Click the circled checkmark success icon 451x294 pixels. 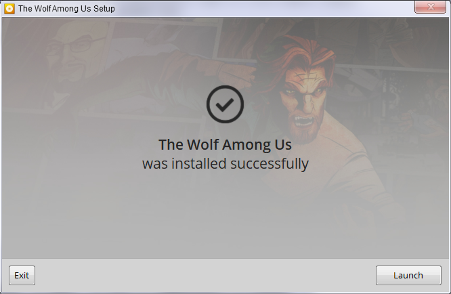coord(225,104)
